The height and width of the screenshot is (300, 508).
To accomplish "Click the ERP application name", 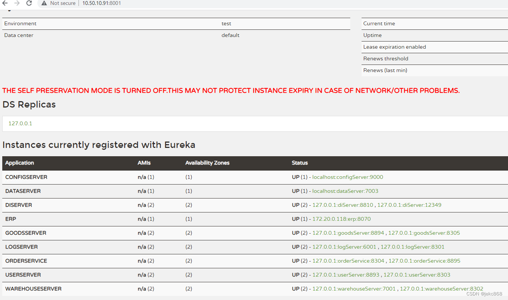I will coord(11,219).
